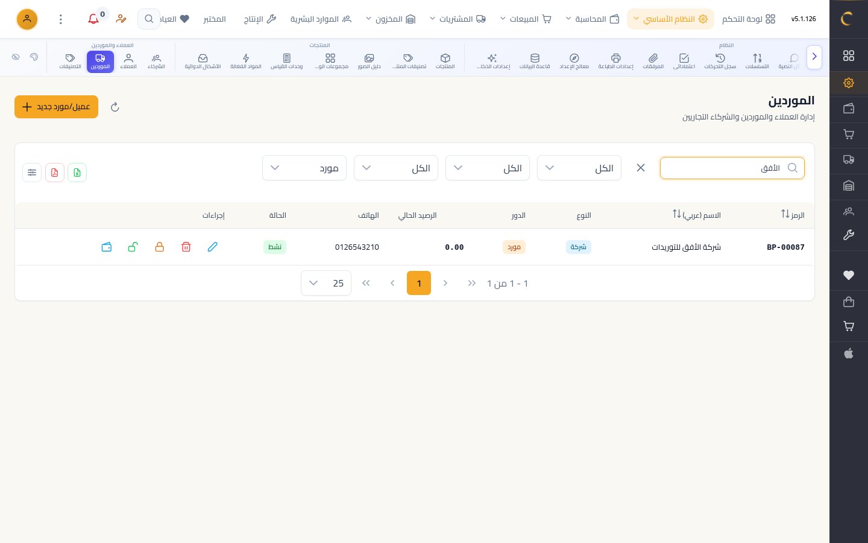Open the الموارد البشرية menu
This screenshot has width=868, height=543.
(x=321, y=19)
